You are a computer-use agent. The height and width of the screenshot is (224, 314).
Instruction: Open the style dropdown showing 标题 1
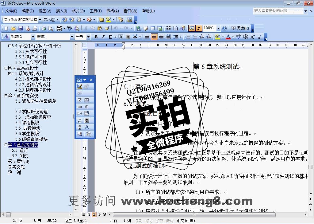33,37
